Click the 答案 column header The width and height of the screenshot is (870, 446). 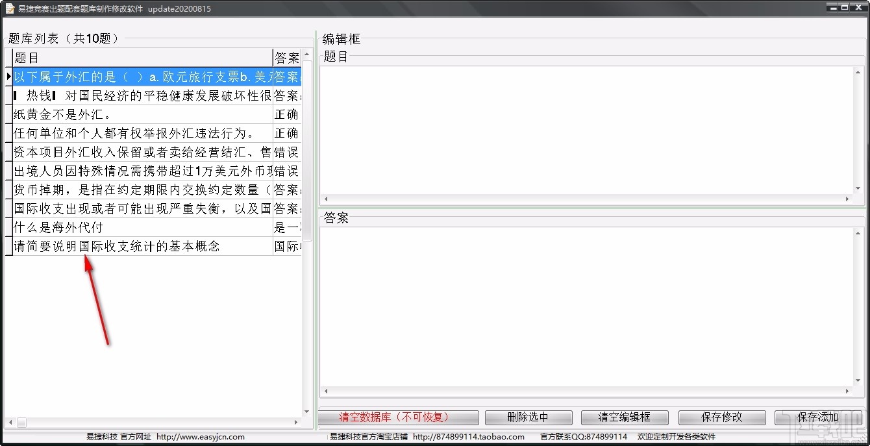(286, 58)
